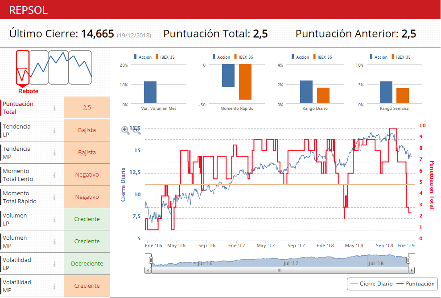Open info icon for Volumen LP
Viewport: 441px width, 298px height.
[x=54, y=219]
